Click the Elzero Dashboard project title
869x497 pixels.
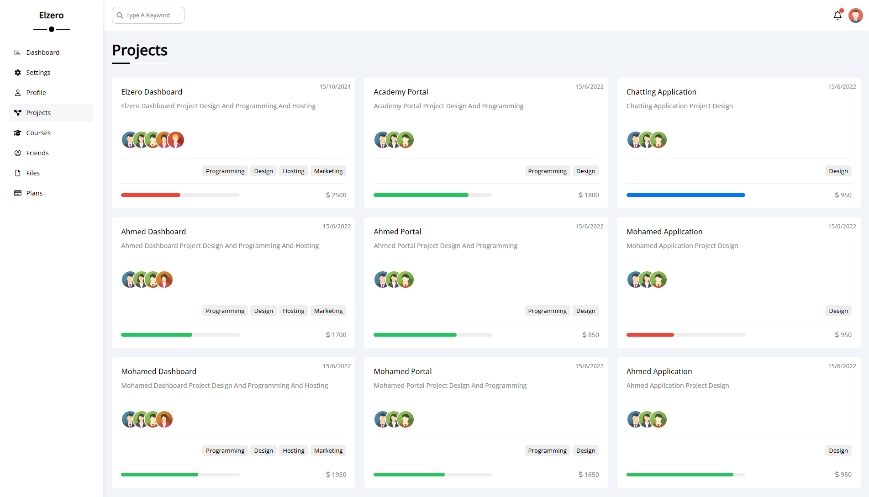click(x=152, y=92)
